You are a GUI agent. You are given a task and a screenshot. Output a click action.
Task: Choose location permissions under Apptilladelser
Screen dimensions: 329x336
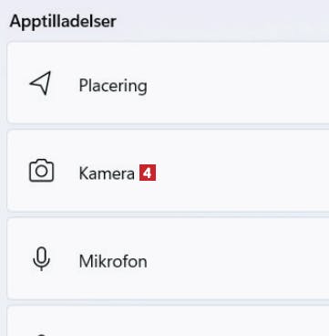(168, 83)
